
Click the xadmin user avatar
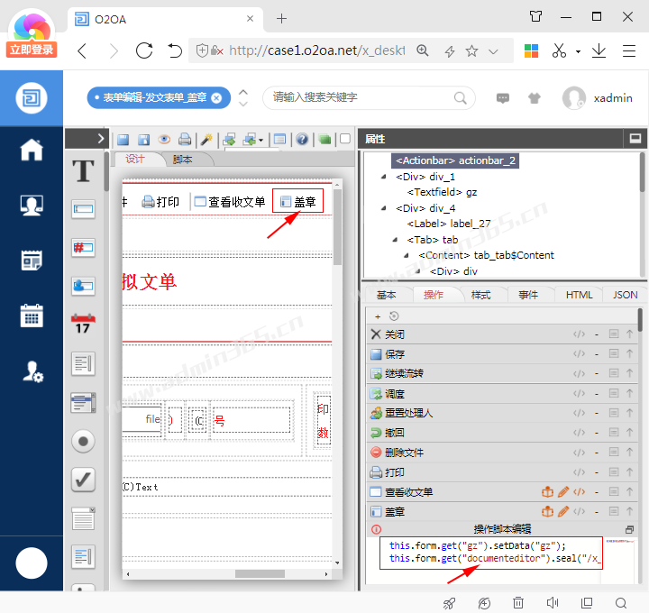[x=573, y=98]
